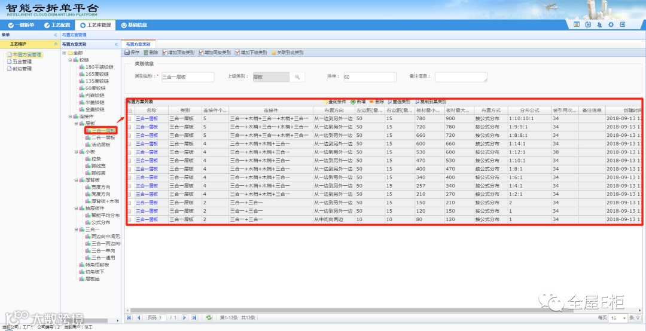Click the gear settings icon in header
Image resolution: width=646 pixels, height=331 pixels.
coord(611,24)
